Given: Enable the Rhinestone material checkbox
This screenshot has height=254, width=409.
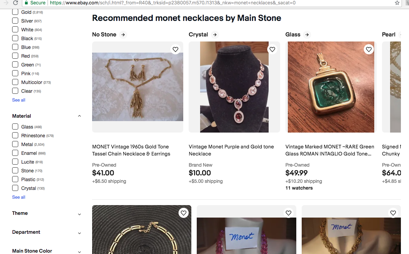Looking at the screenshot, I should click(x=15, y=136).
